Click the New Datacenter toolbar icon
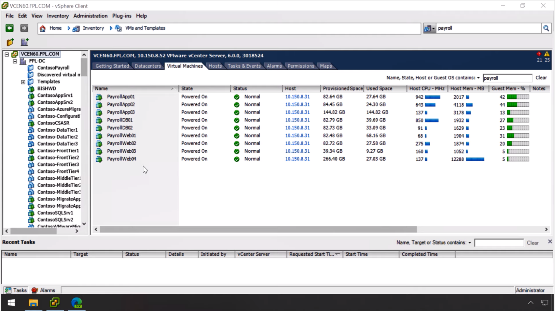555x311 pixels. [25, 42]
